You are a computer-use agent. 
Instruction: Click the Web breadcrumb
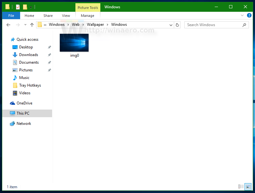[x=76, y=25]
